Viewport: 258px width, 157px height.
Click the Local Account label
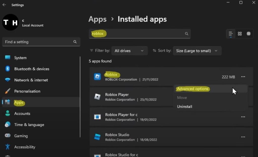(x=33, y=25)
